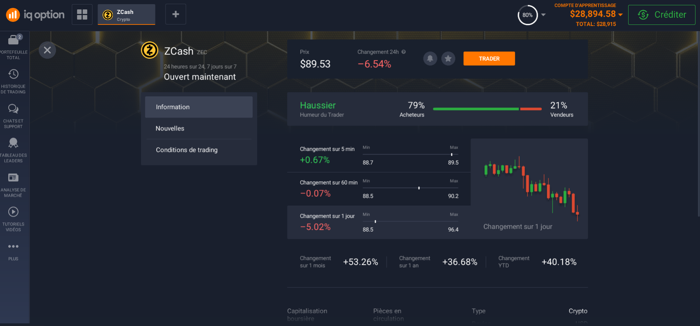The height and width of the screenshot is (326, 700).
Task: Click the +53.26% one month change
Action: tap(361, 262)
